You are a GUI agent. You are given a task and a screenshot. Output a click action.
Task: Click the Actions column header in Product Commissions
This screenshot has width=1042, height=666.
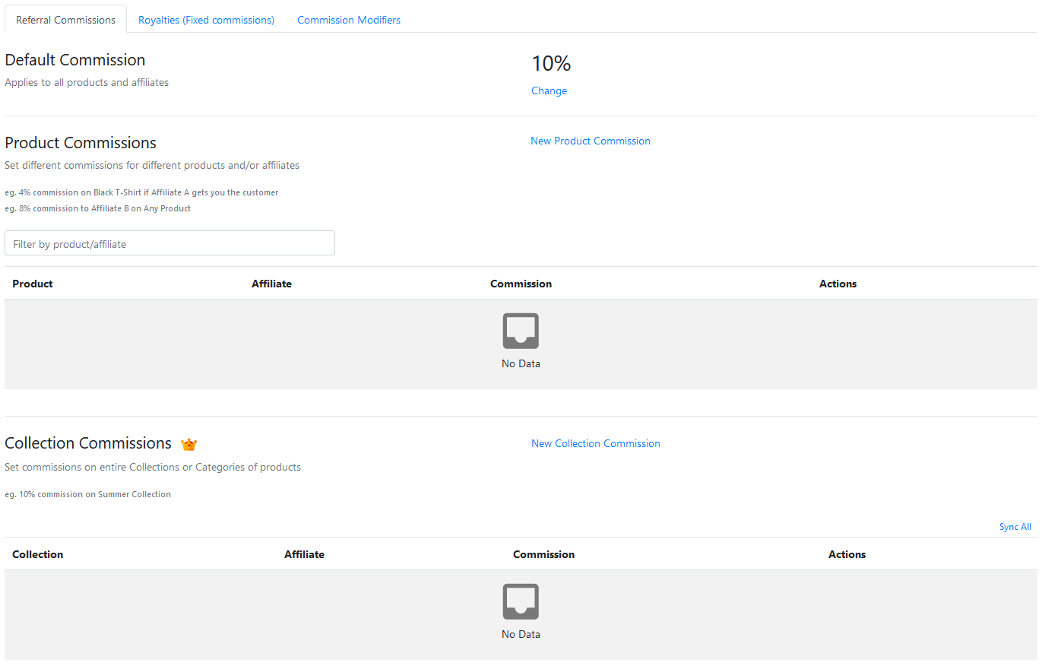click(x=838, y=284)
